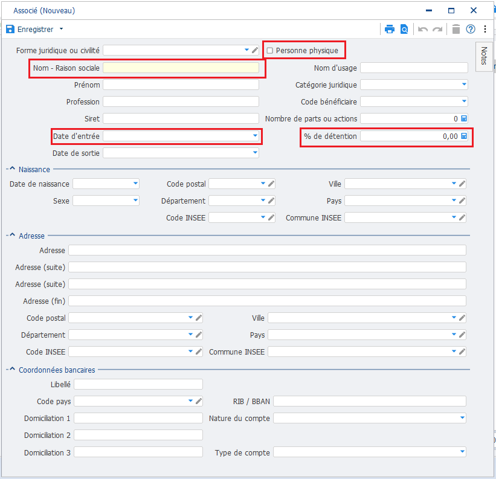Click the Enregistrer button label
Screen dimensions: 496x479
[36, 30]
